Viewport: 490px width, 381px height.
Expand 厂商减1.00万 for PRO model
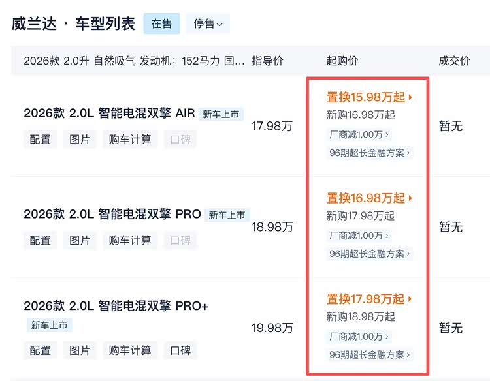pyautogui.click(x=359, y=236)
